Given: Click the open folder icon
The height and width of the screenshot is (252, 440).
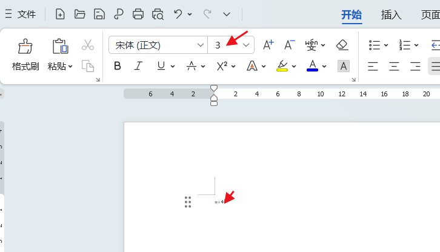Looking at the screenshot, I should [79, 14].
